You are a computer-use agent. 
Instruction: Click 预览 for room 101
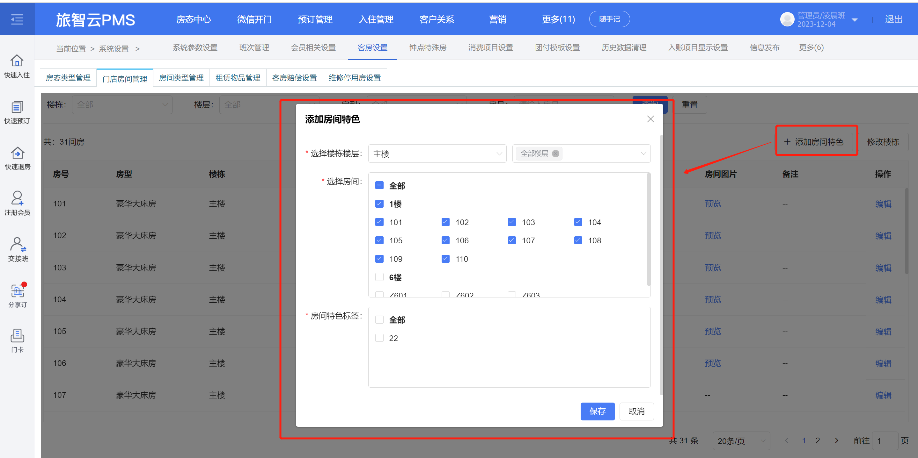712,204
